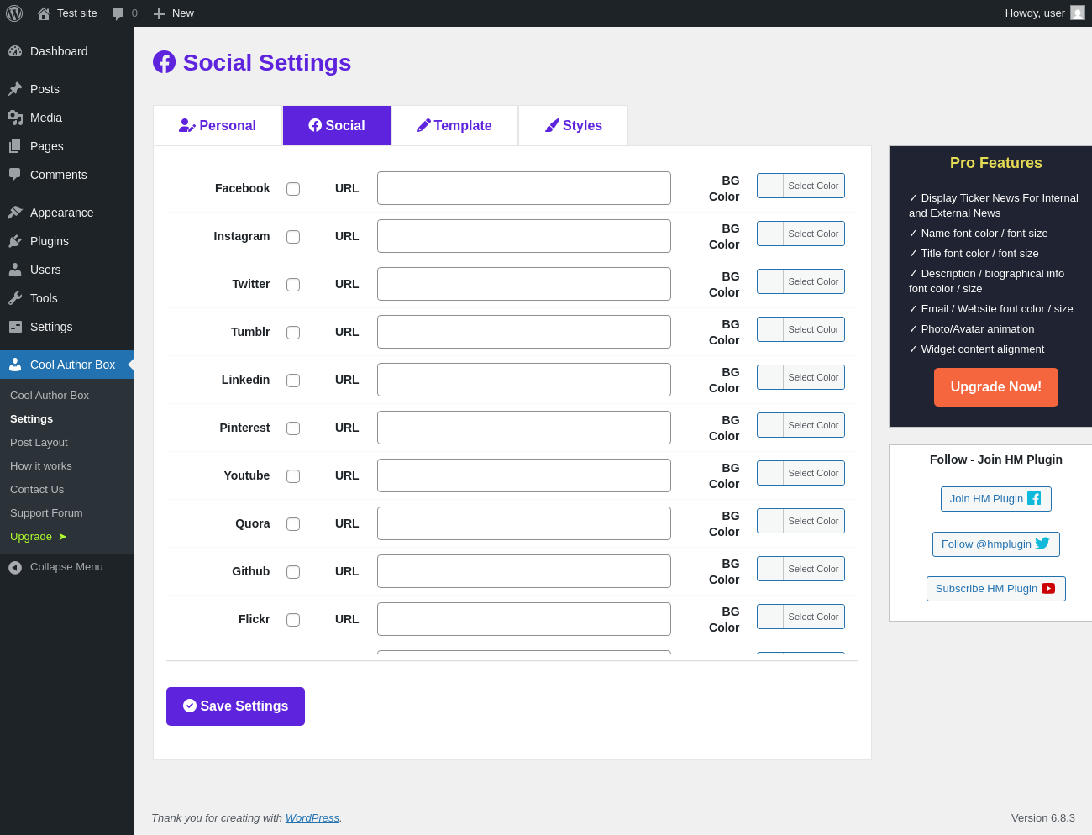Open the Instagram BG color picker
1092x835 pixels.
pyautogui.click(x=801, y=234)
